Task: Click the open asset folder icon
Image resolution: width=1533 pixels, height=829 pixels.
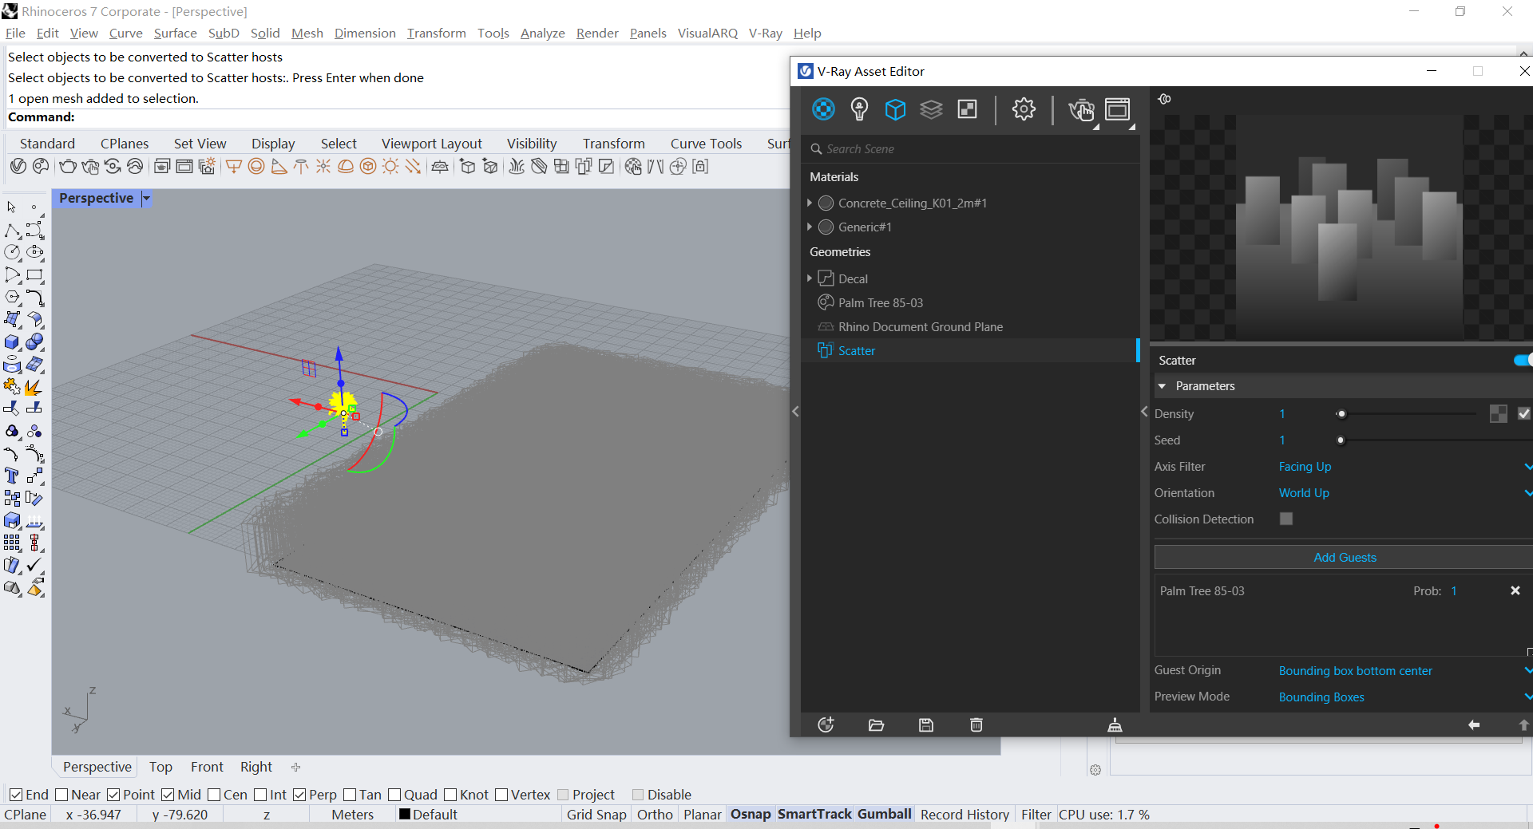Action: 876,724
